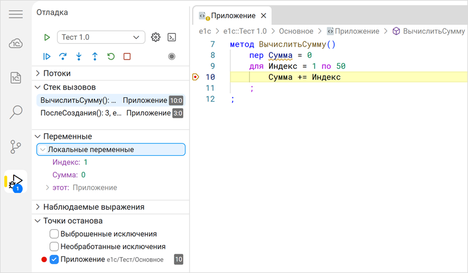Select the Индекс: 1 variable
Viewport: 468px width, 273px height.
[x=70, y=162]
